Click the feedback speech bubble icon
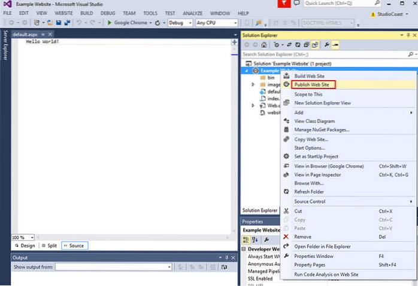 [x=298, y=4]
